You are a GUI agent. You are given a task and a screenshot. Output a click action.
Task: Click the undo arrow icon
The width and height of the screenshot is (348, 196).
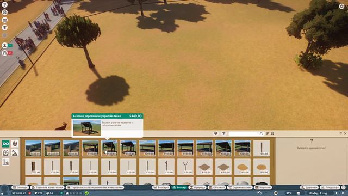(x=259, y=193)
